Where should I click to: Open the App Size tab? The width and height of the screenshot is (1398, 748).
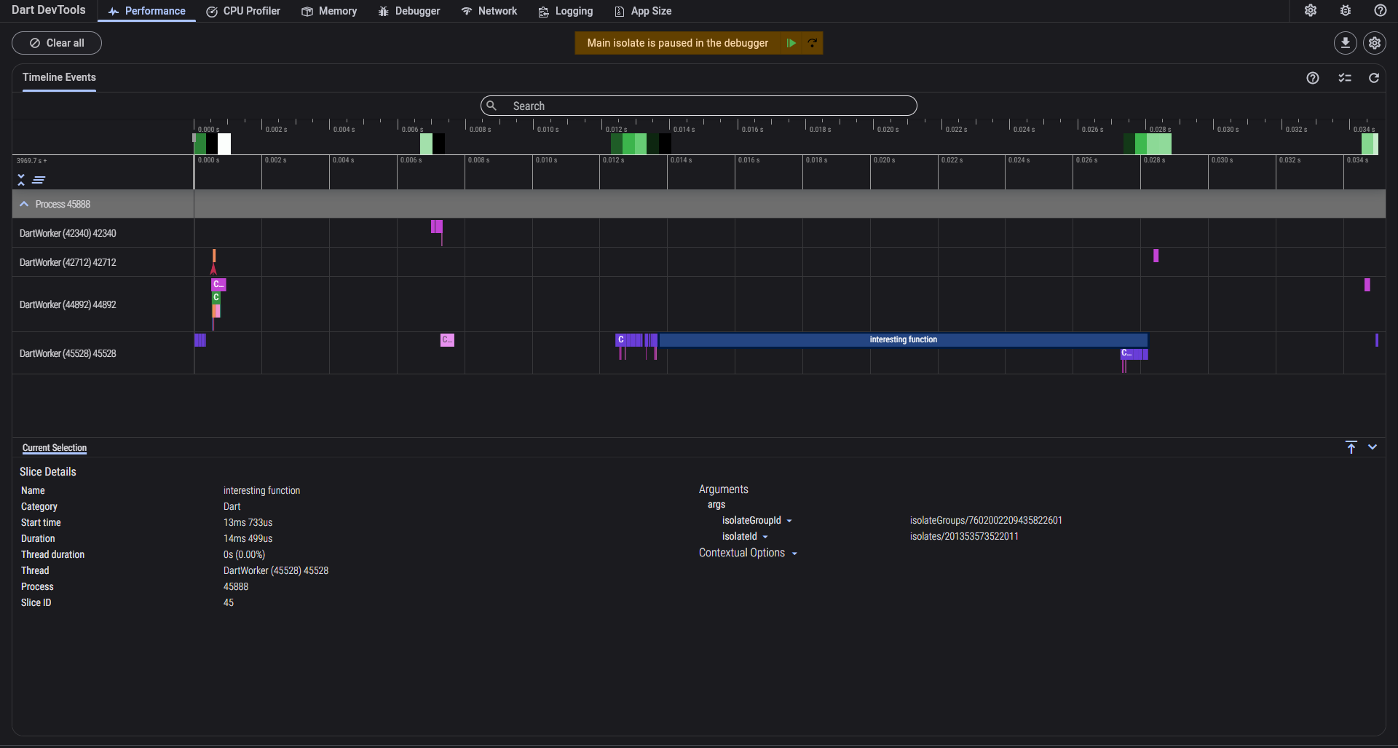coord(643,11)
